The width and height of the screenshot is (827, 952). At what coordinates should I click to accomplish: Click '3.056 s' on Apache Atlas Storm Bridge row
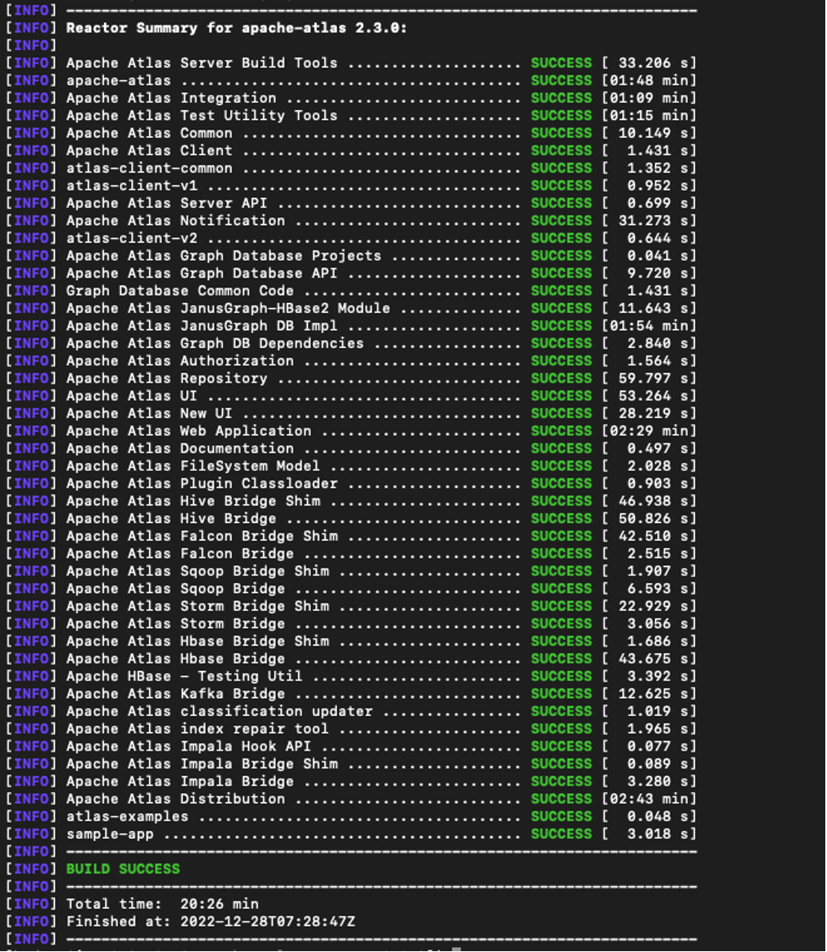[x=659, y=625]
